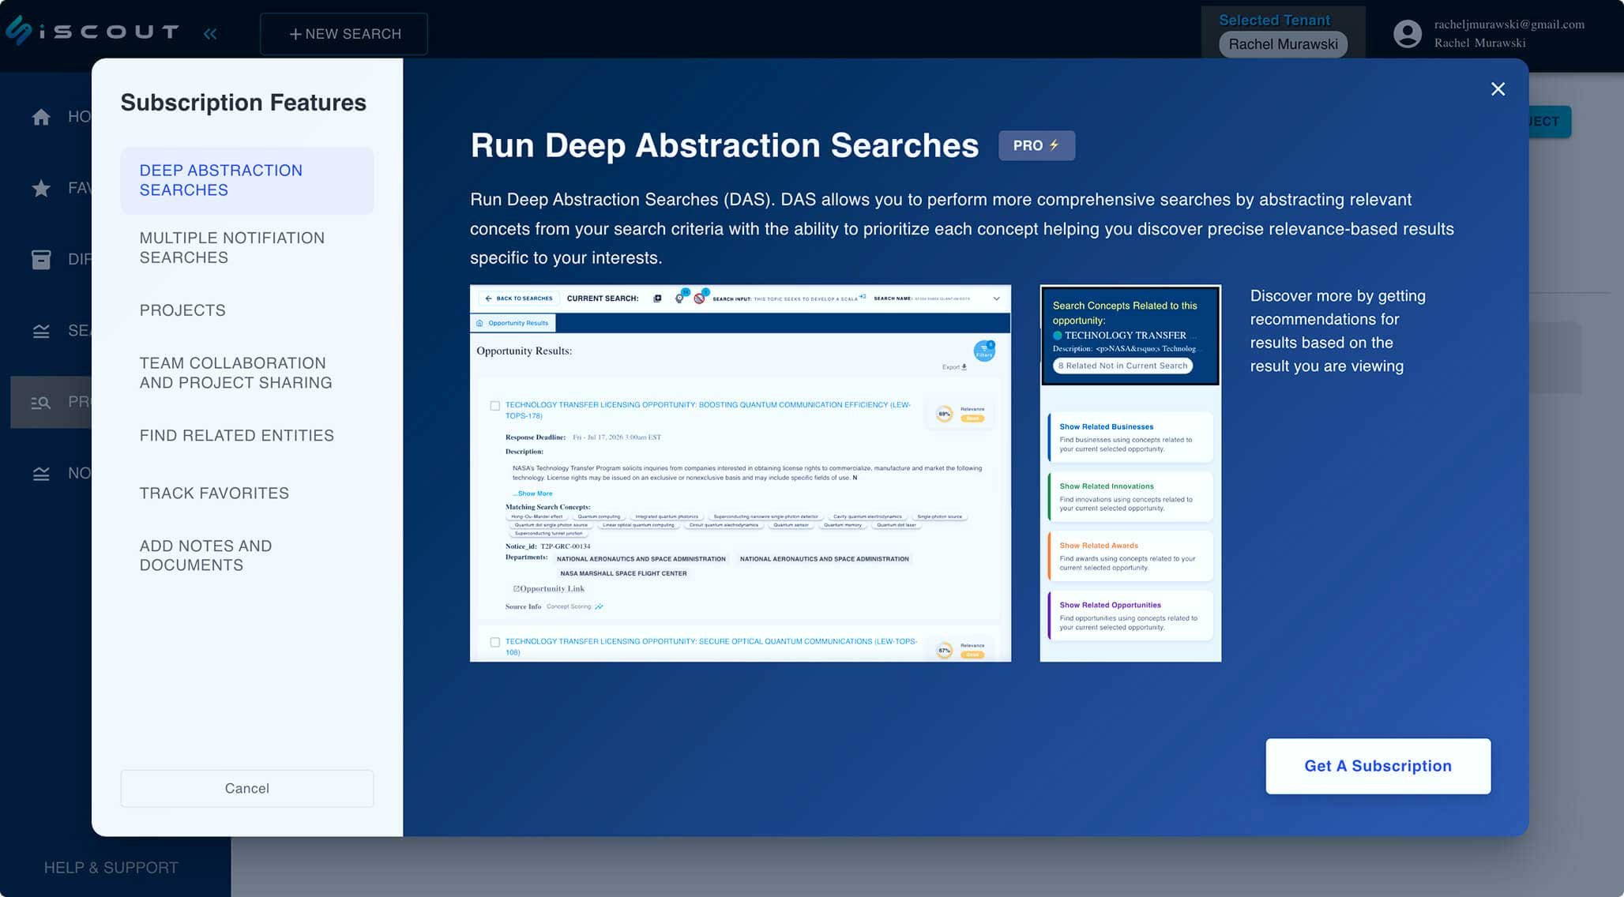Toggle the blocked-results icon in the preview

(699, 298)
